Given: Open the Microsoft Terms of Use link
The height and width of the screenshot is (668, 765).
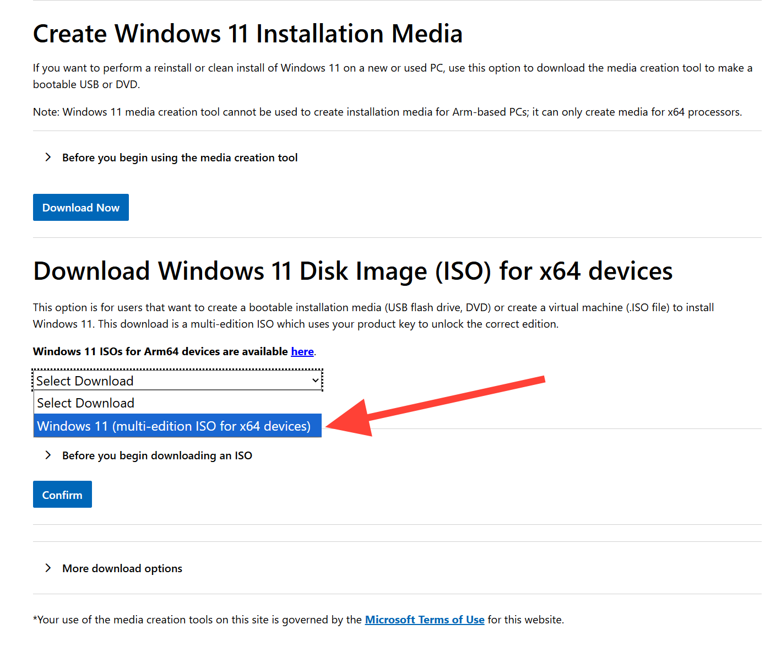Looking at the screenshot, I should point(424,620).
